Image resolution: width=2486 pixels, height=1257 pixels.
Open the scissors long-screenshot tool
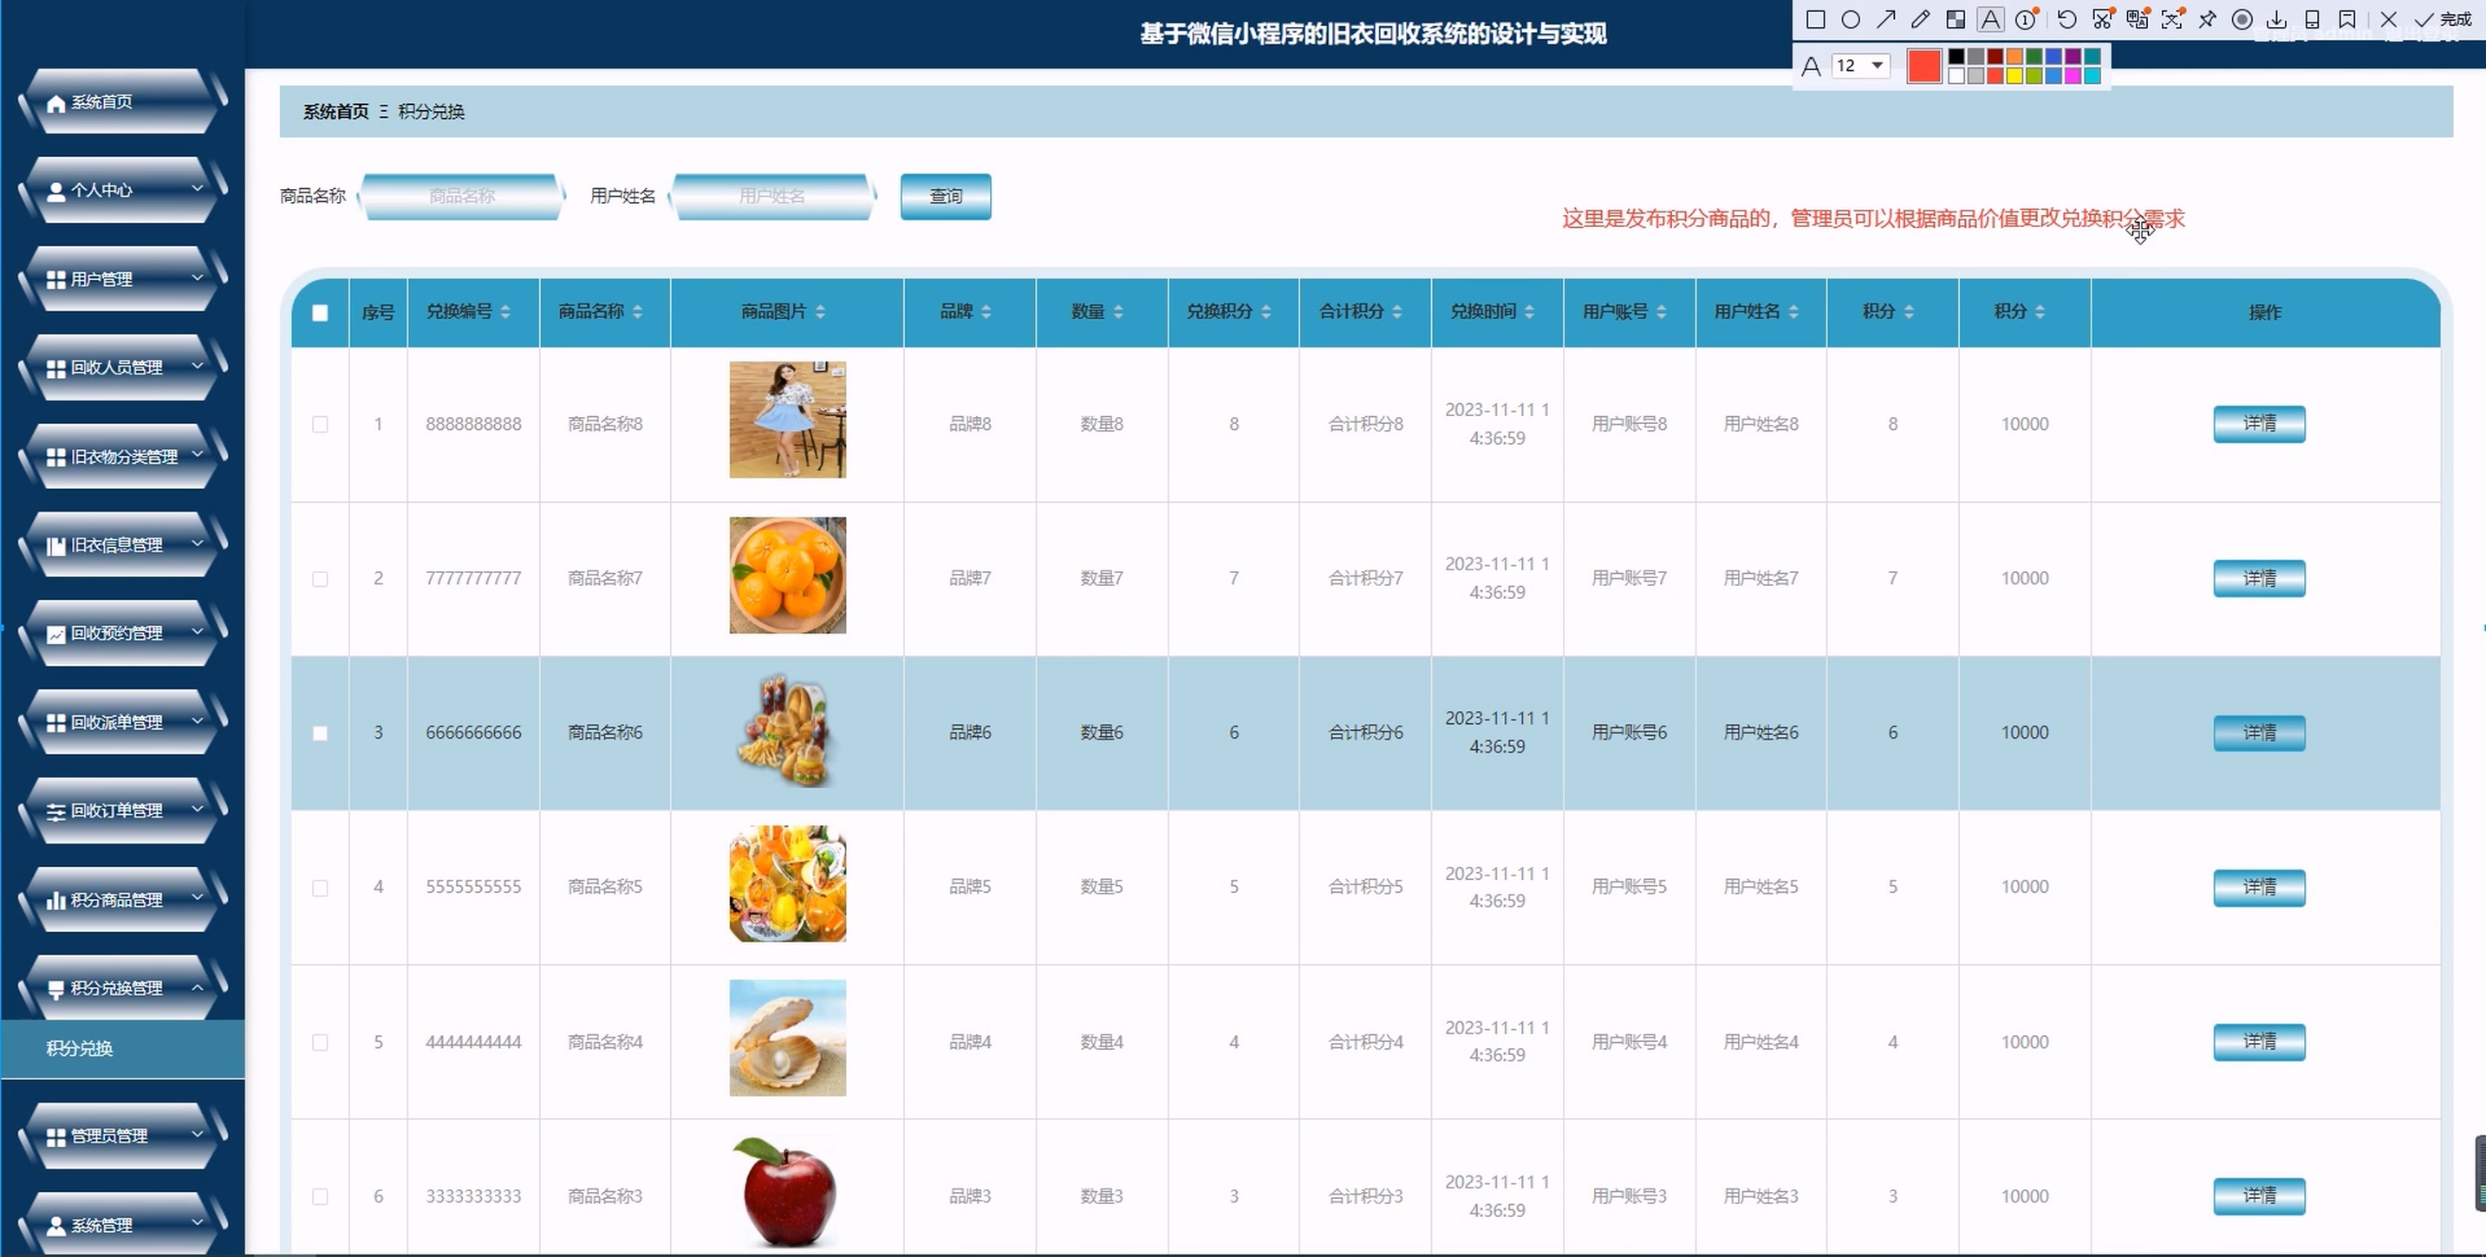point(2102,19)
